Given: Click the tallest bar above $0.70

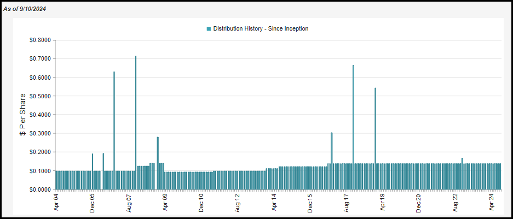Looking at the screenshot, I should point(136,122).
